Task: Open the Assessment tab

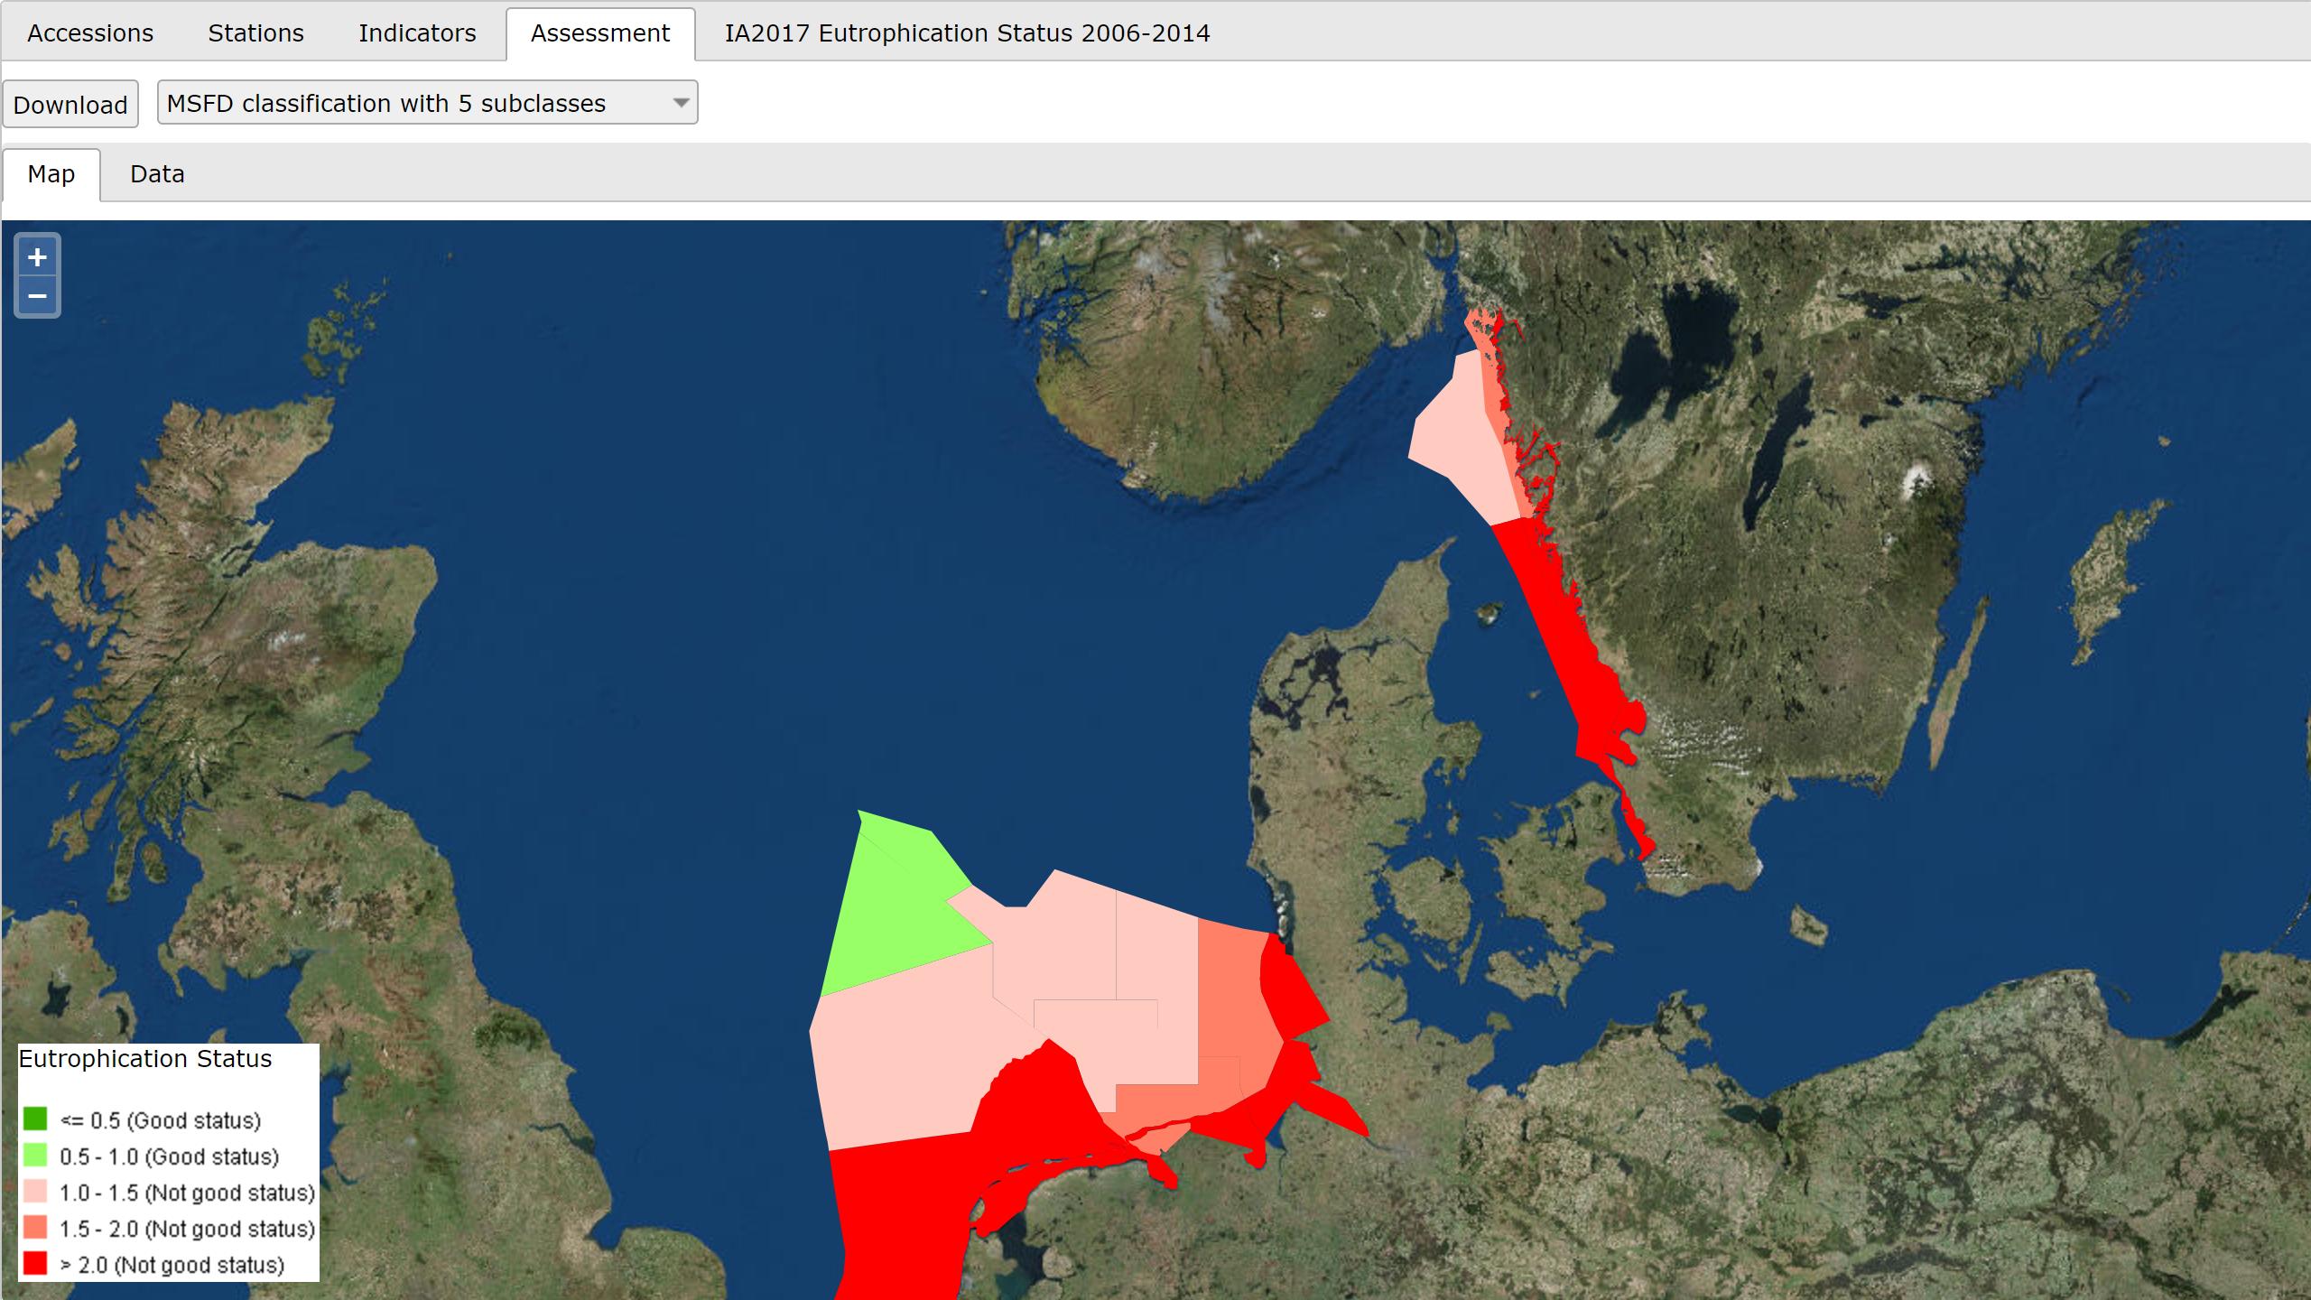Action: (x=601, y=33)
